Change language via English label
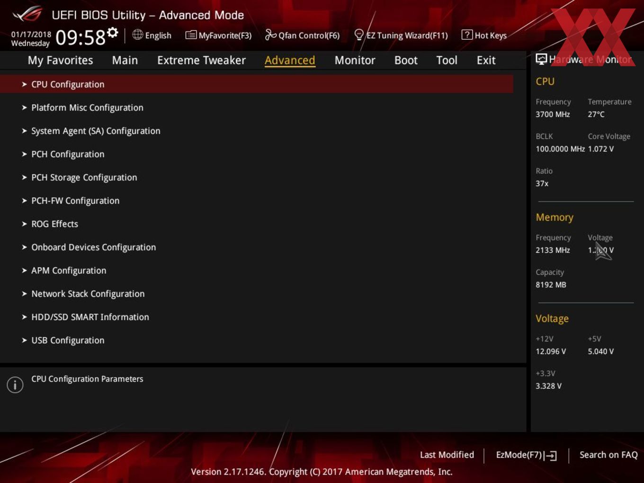Viewport: 644px width, 483px height. click(158, 36)
